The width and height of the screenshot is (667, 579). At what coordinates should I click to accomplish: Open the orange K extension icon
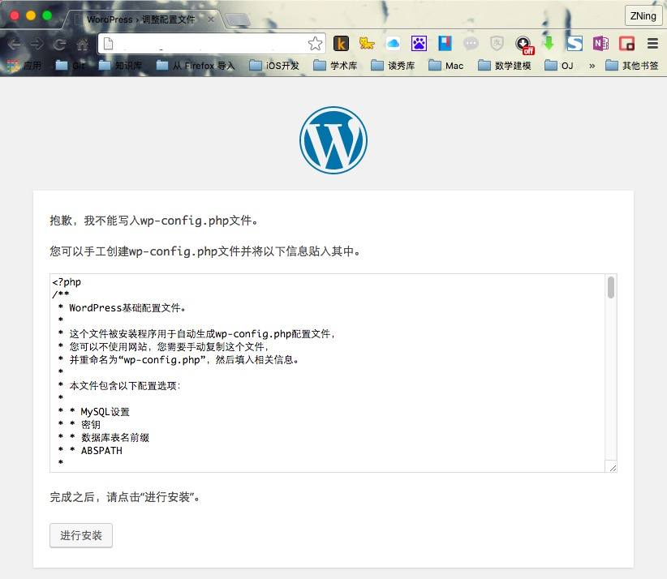[x=341, y=43]
